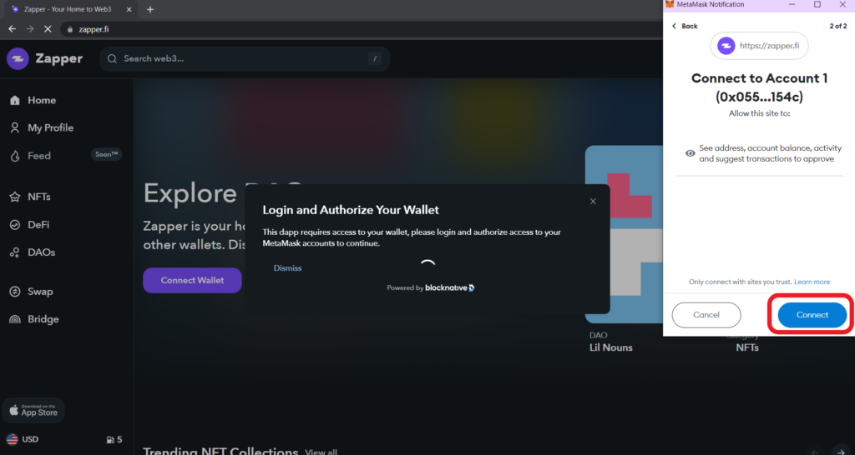
Task: Click the zapper.fi site pill in MetaMask
Action: pyautogui.click(x=759, y=46)
